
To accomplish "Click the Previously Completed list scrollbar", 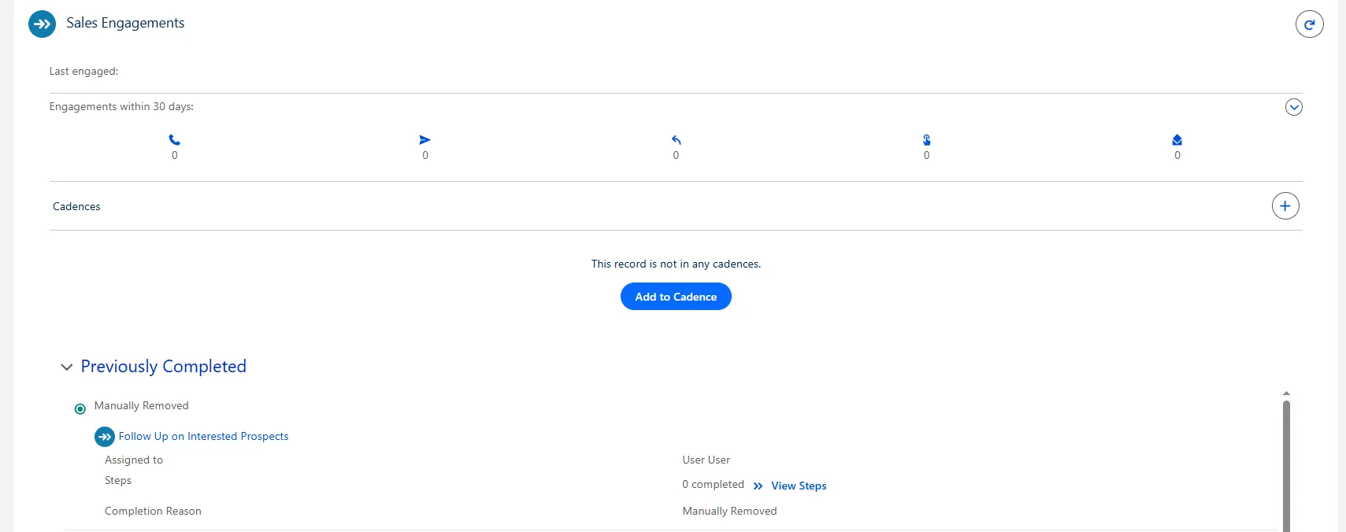I will [1286, 464].
